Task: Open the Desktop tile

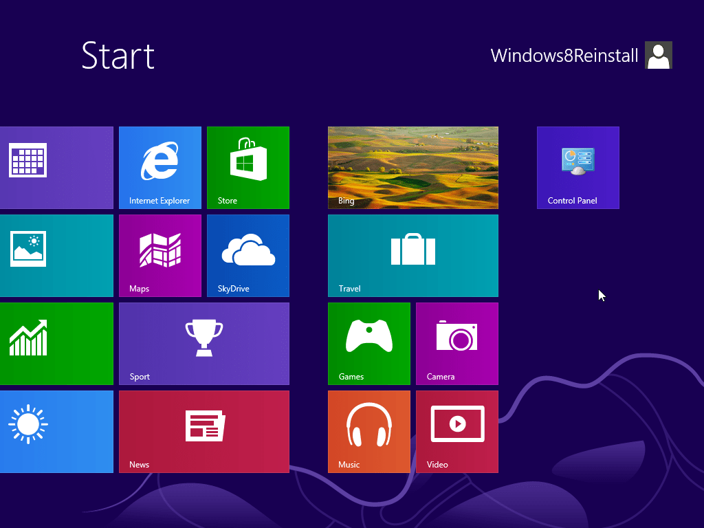Action: [57, 167]
